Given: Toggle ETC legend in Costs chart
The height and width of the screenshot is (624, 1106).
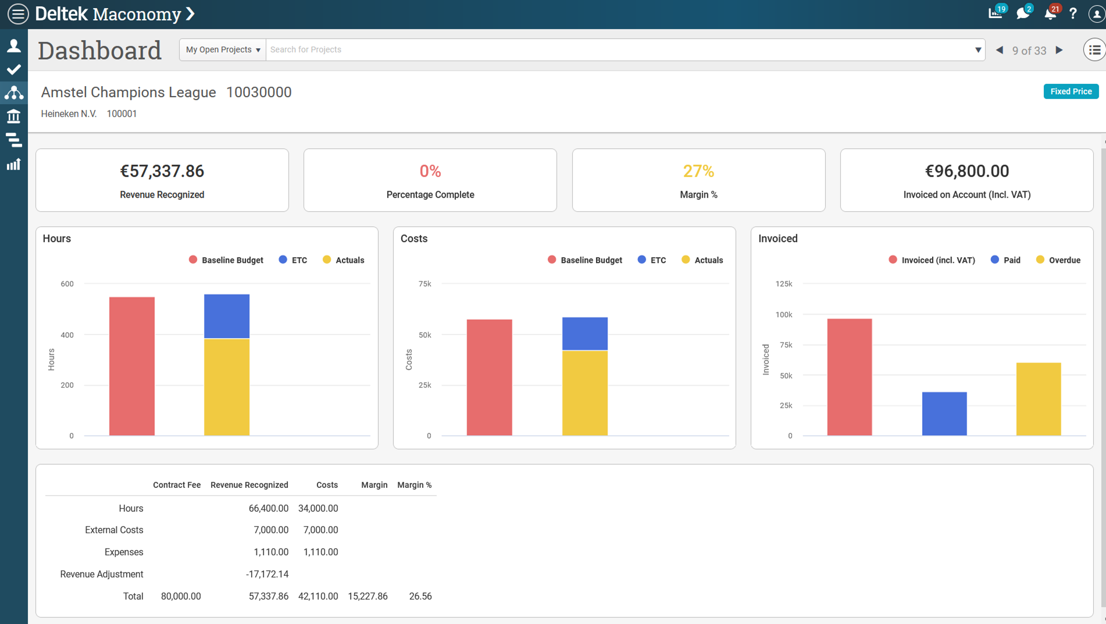Looking at the screenshot, I should pyautogui.click(x=652, y=260).
